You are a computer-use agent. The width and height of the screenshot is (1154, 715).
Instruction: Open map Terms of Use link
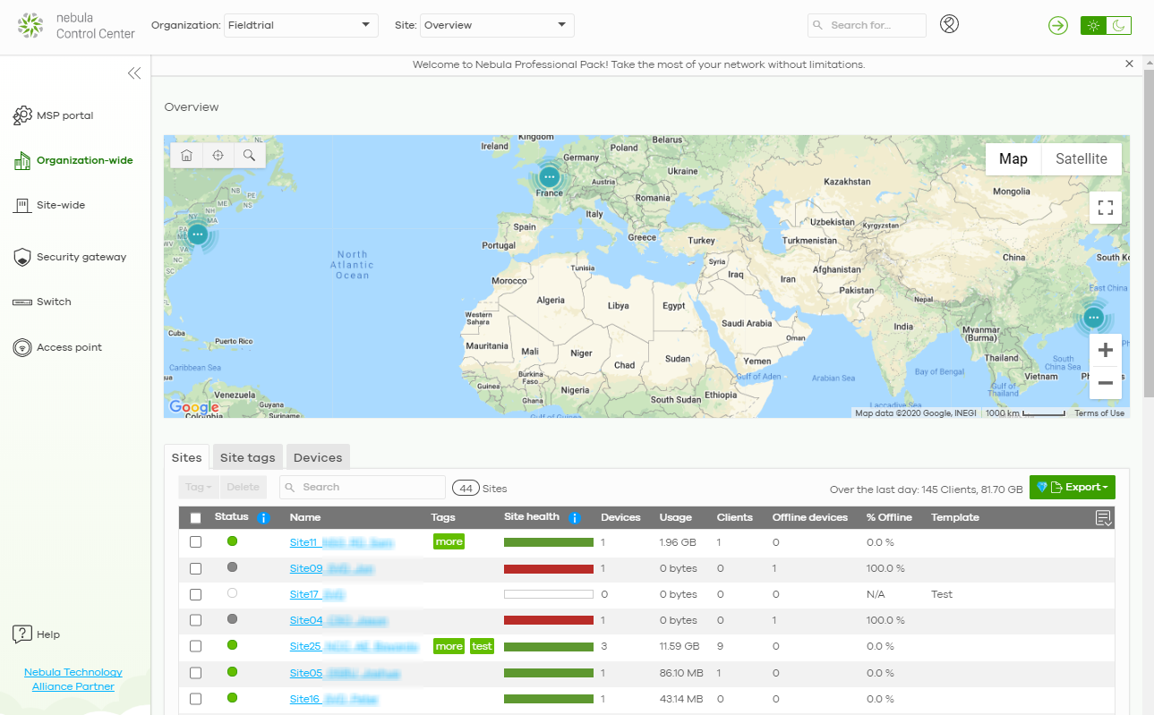pos(1099,413)
